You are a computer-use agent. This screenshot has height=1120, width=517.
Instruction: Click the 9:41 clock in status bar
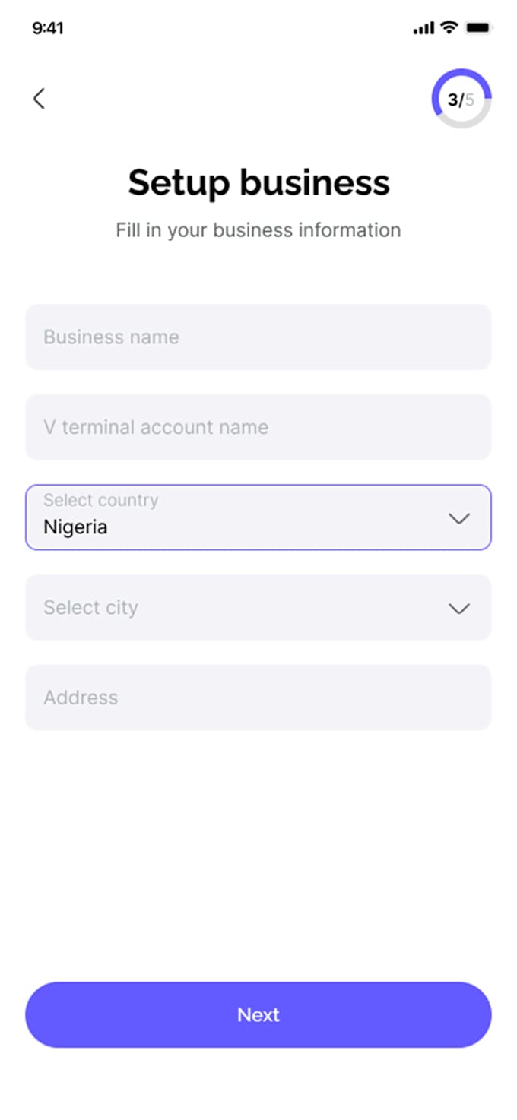click(48, 28)
